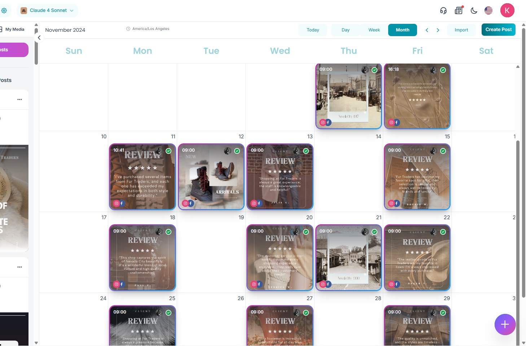Open the Jessica W. review post
The image size is (526, 346).
tap(280, 258)
